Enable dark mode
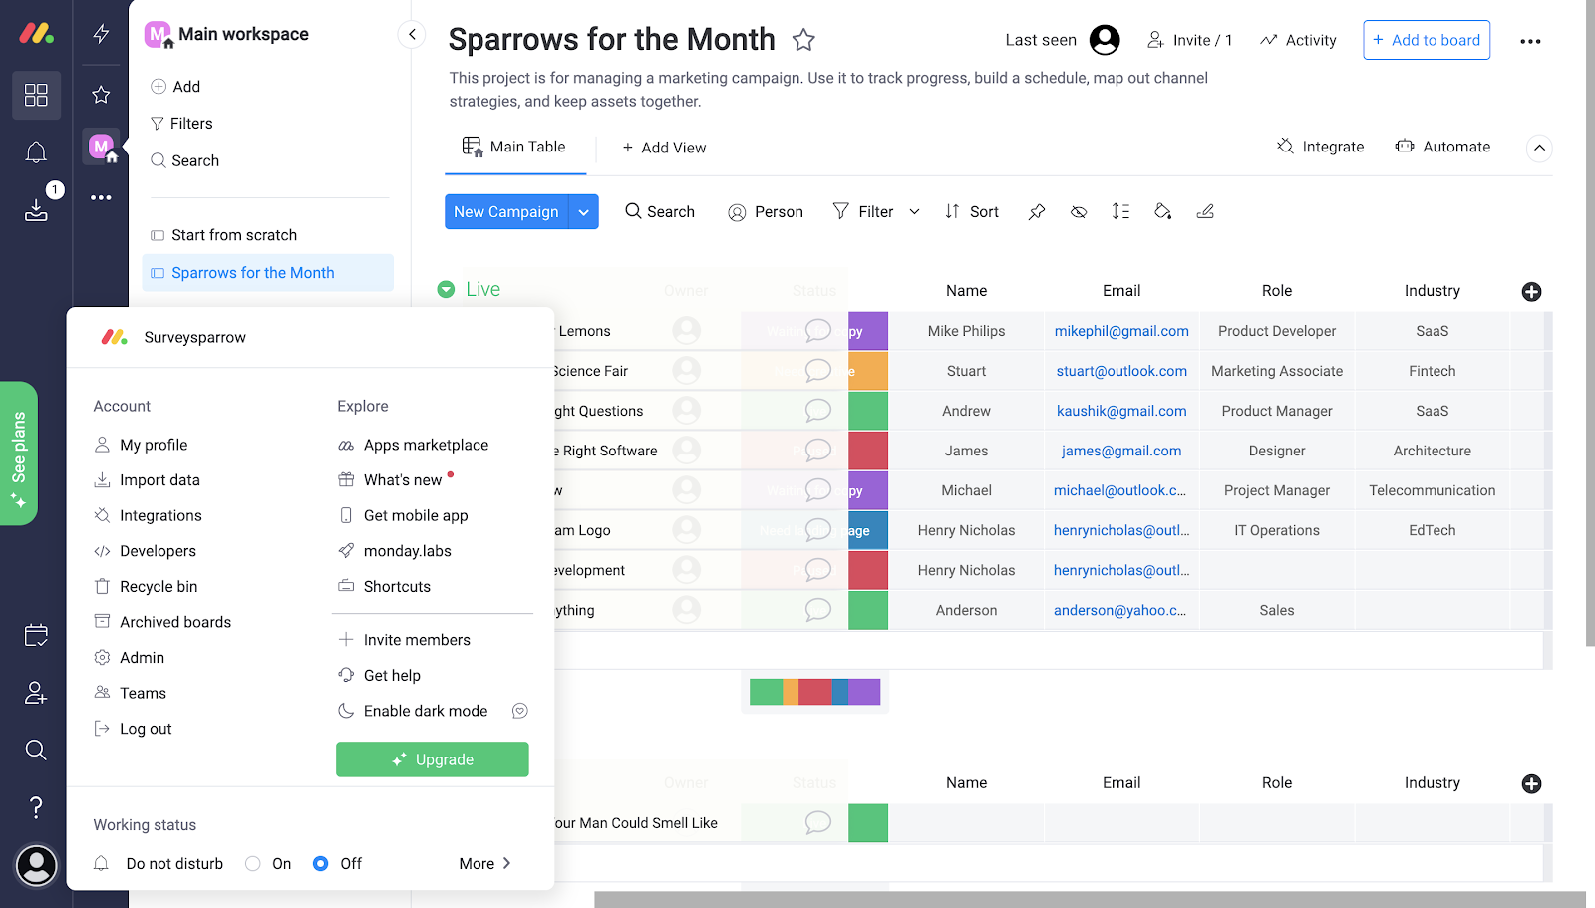The height and width of the screenshot is (908, 1595). point(425,711)
